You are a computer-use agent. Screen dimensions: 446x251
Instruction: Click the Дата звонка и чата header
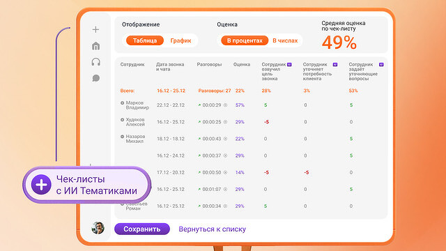170,67
